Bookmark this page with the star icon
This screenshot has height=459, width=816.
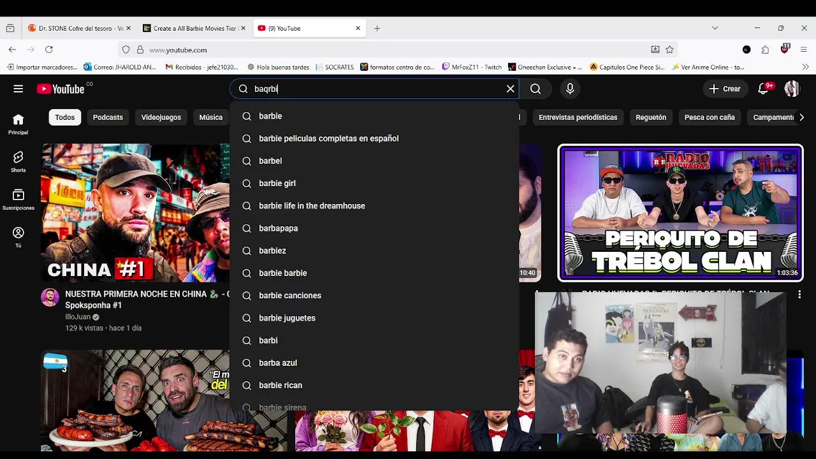coord(669,50)
